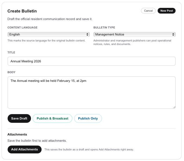Click the Cancel button
The width and height of the screenshot is (184, 161).
pos(148,11)
